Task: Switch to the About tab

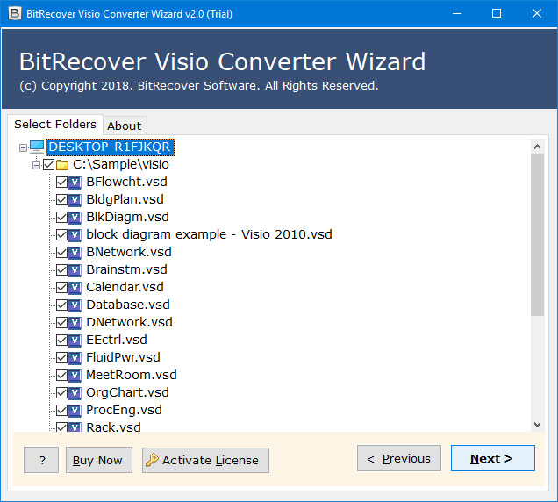Action: [x=125, y=125]
